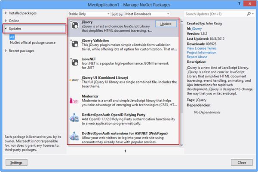The image size is (258, 172).
Task: Click the package list scroll down arrow
Action: pyautogui.click(x=181, y=145)
